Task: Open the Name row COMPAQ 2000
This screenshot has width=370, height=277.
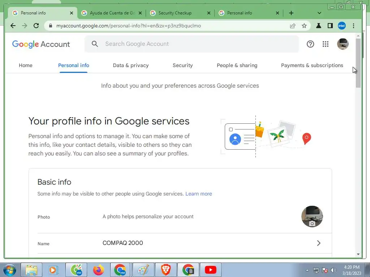Action: [x=185, y=243]
